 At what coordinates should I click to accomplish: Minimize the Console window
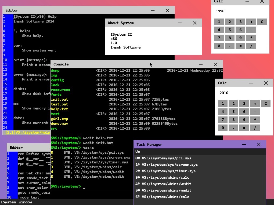pos(201,64)
